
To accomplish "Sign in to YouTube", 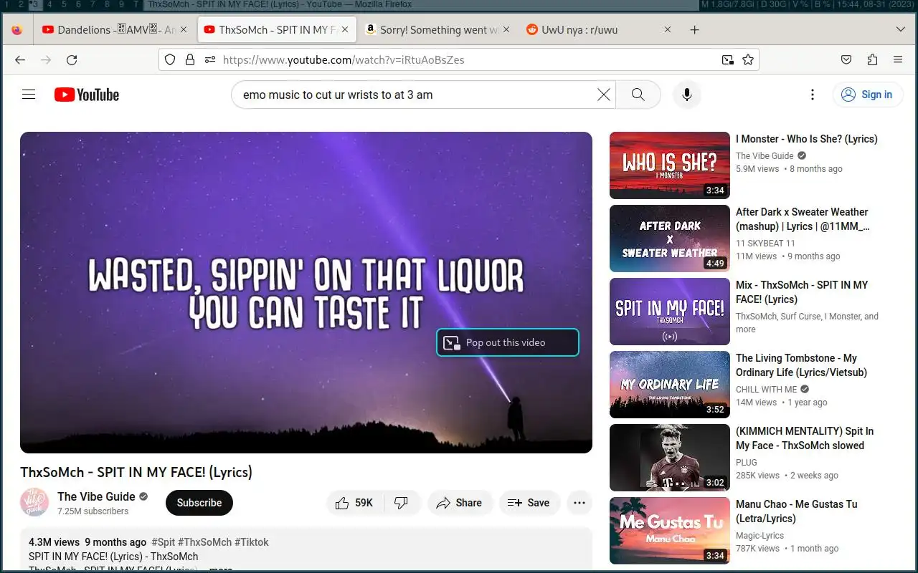I will [868, 95].
